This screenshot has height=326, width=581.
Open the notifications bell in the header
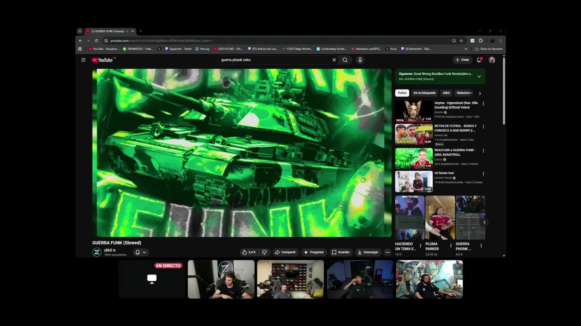click(x=479, y=60)
